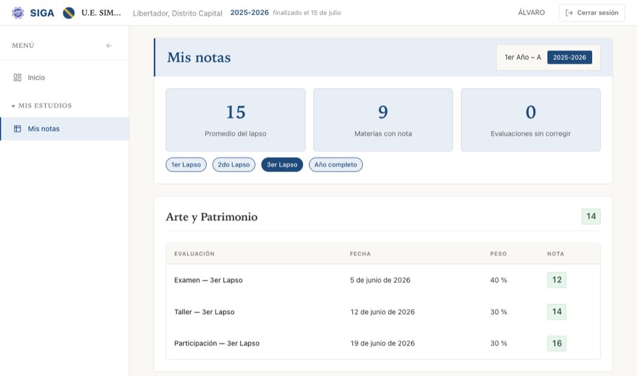Click the Promedio del lapso card

pos(235,120)
